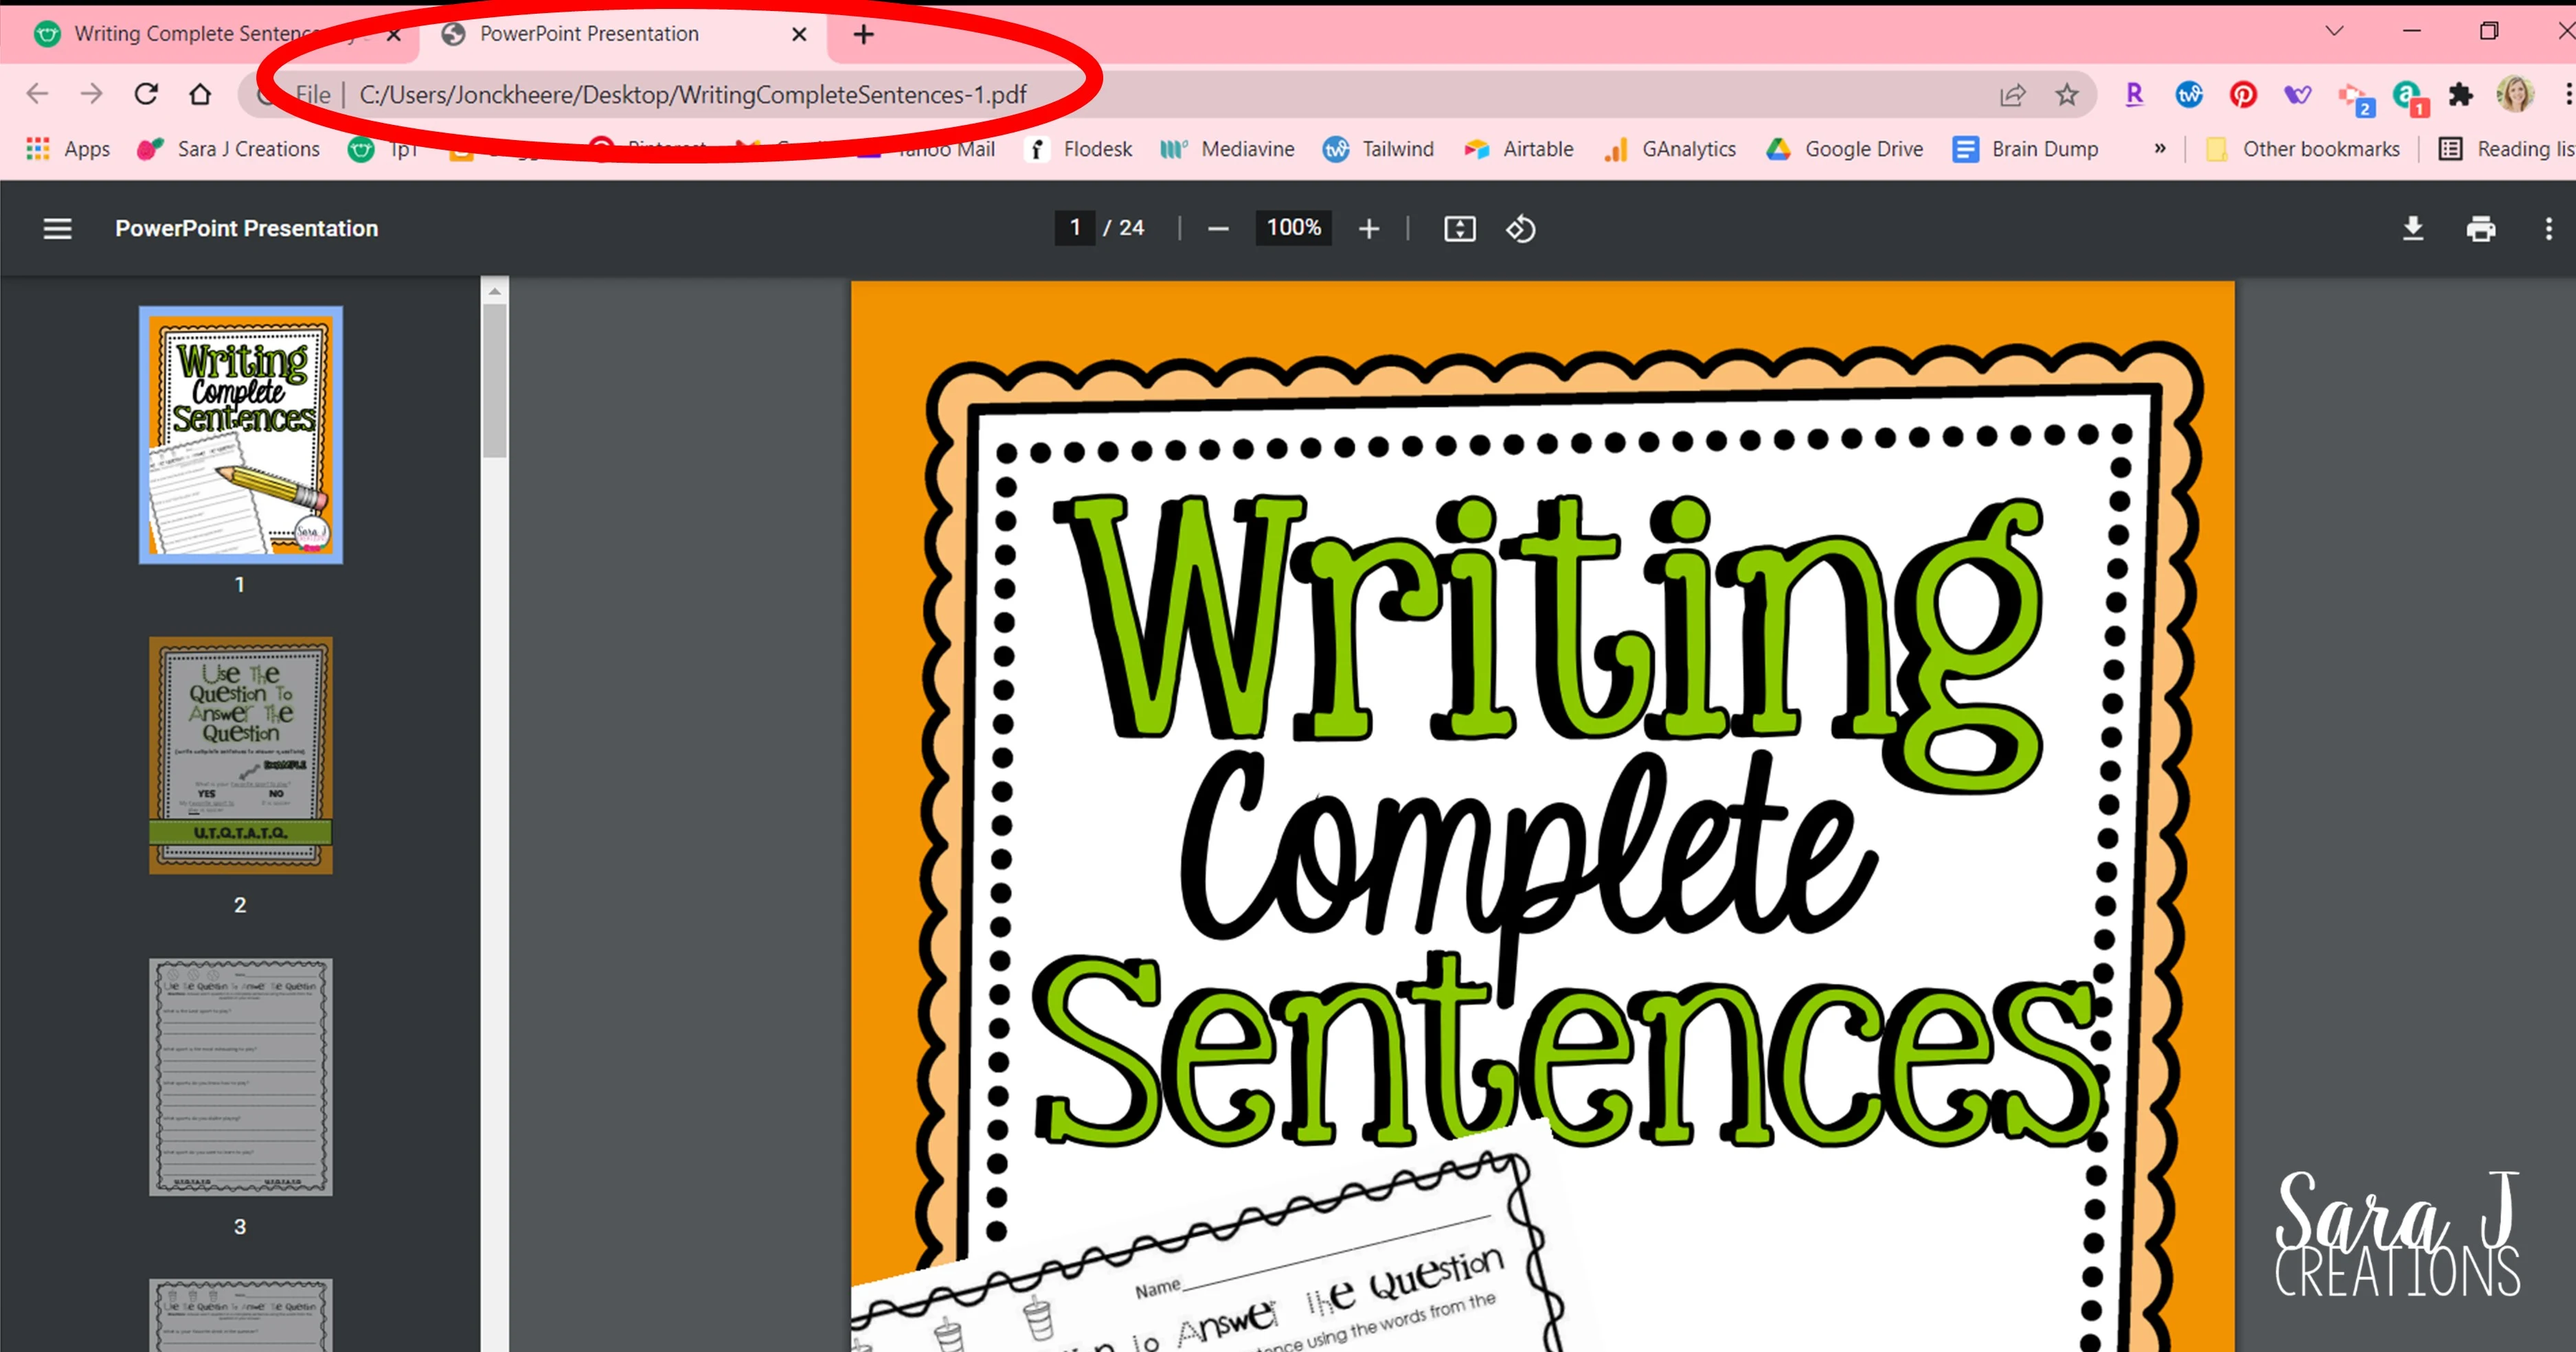Click the Pinterest extension icon
Image resolution: width=2576 pixels, height=1352 pixels.
pos(2243,95)
